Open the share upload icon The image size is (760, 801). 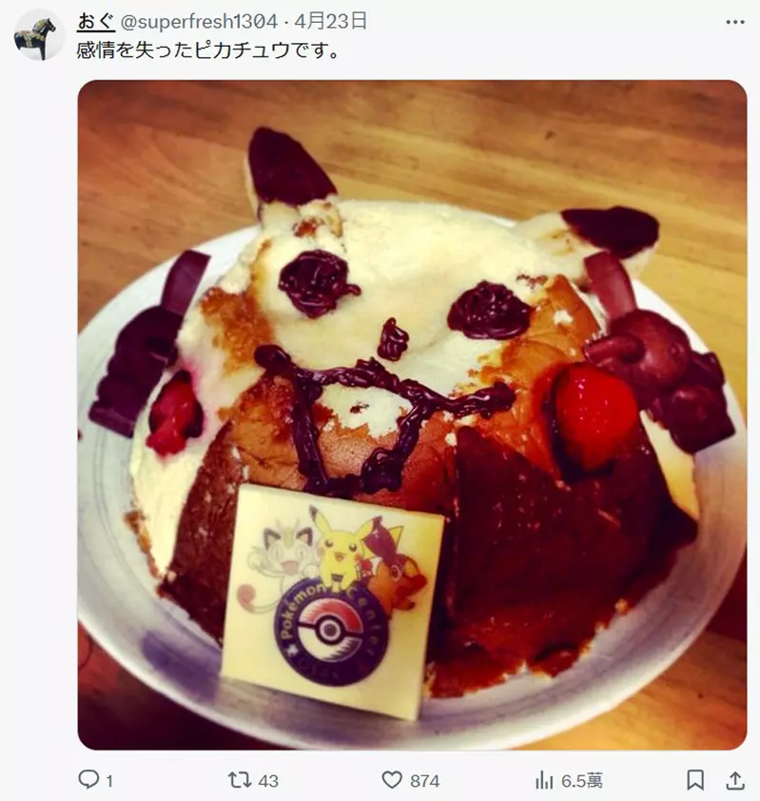point(735,780)
